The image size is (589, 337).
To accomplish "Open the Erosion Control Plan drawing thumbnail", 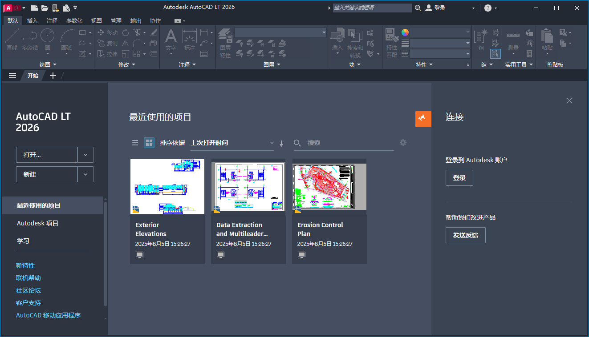I will pyautogui.click(x=329, y=186).
